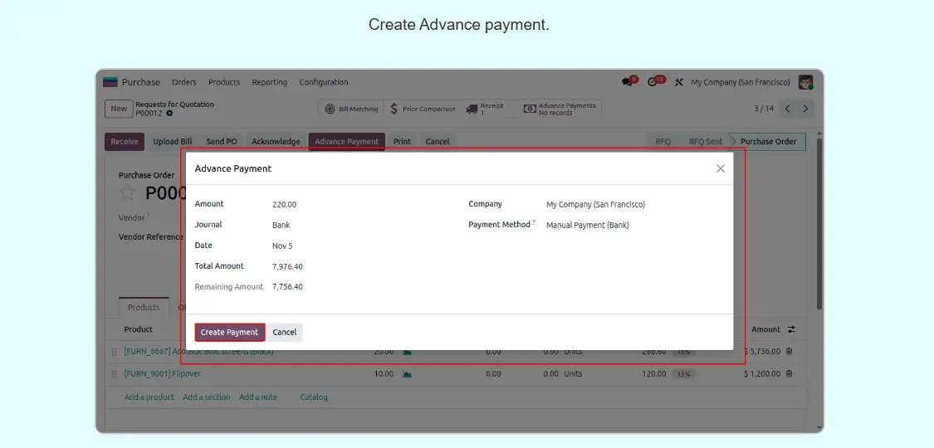Click Cancel in the Advance Payment dialog

(284, 332)
